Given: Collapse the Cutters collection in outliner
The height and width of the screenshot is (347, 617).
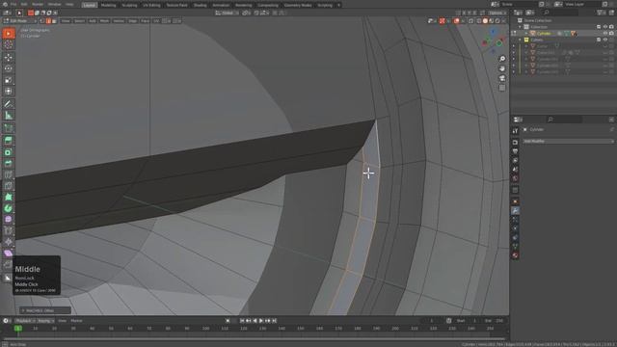Looking at the screenshot, I should 520,40.
